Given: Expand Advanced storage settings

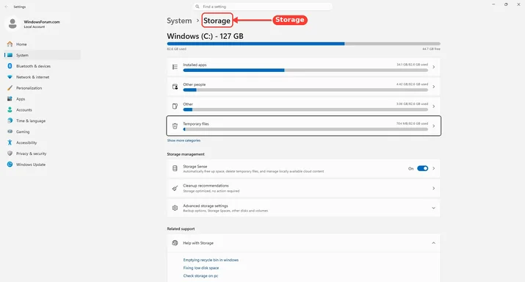Looking at the screenshot, I should tap(434, 208).
